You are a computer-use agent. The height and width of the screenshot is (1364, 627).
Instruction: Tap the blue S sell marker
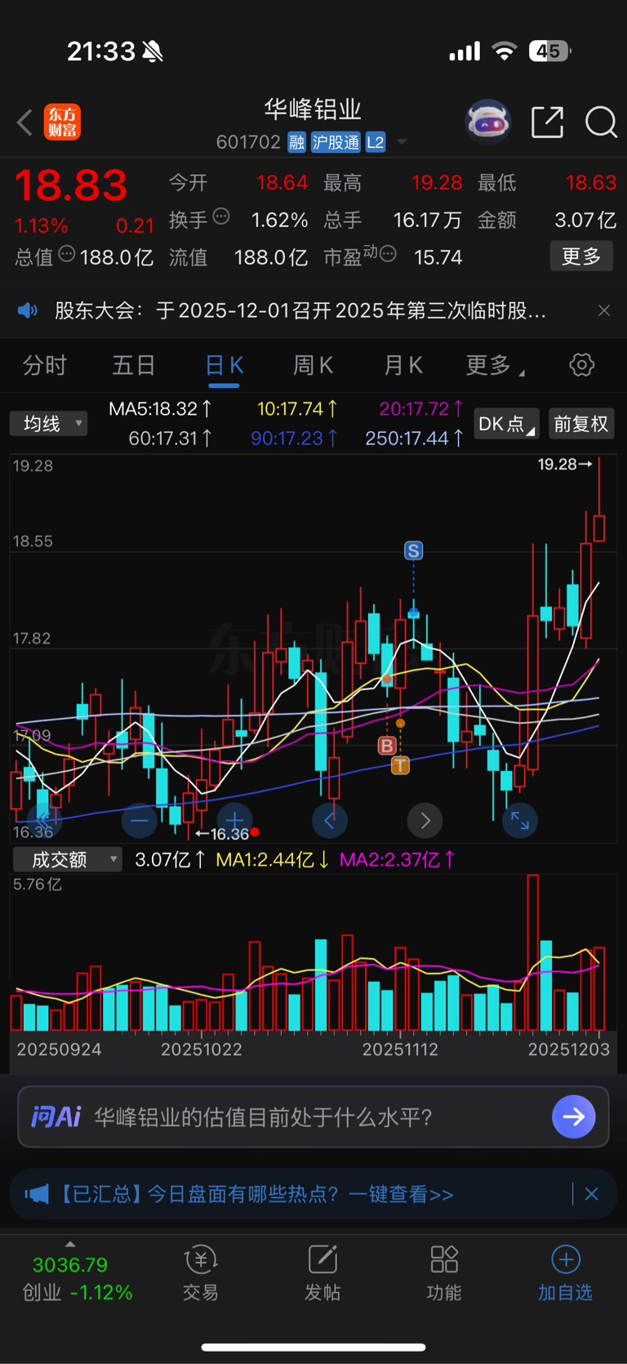click(413, 551)
